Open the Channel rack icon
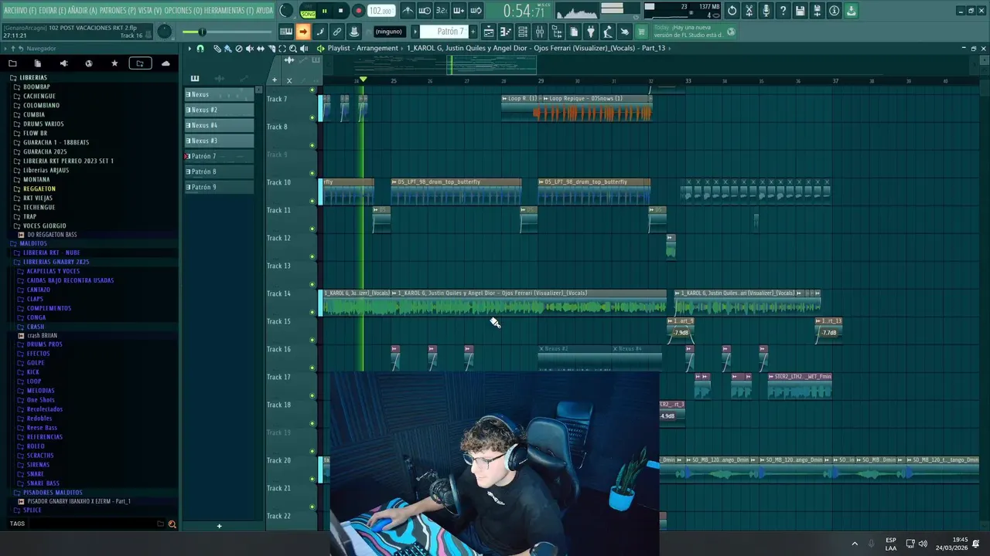Screen dimensions: 990x556 [x=523, y=32]
